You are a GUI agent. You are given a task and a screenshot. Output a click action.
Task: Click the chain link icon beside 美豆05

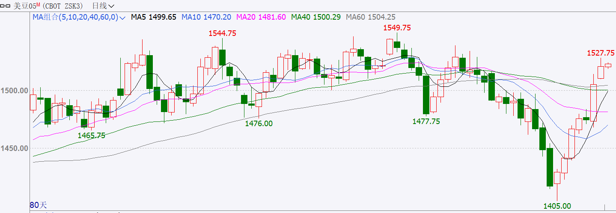tap(6, 6)
